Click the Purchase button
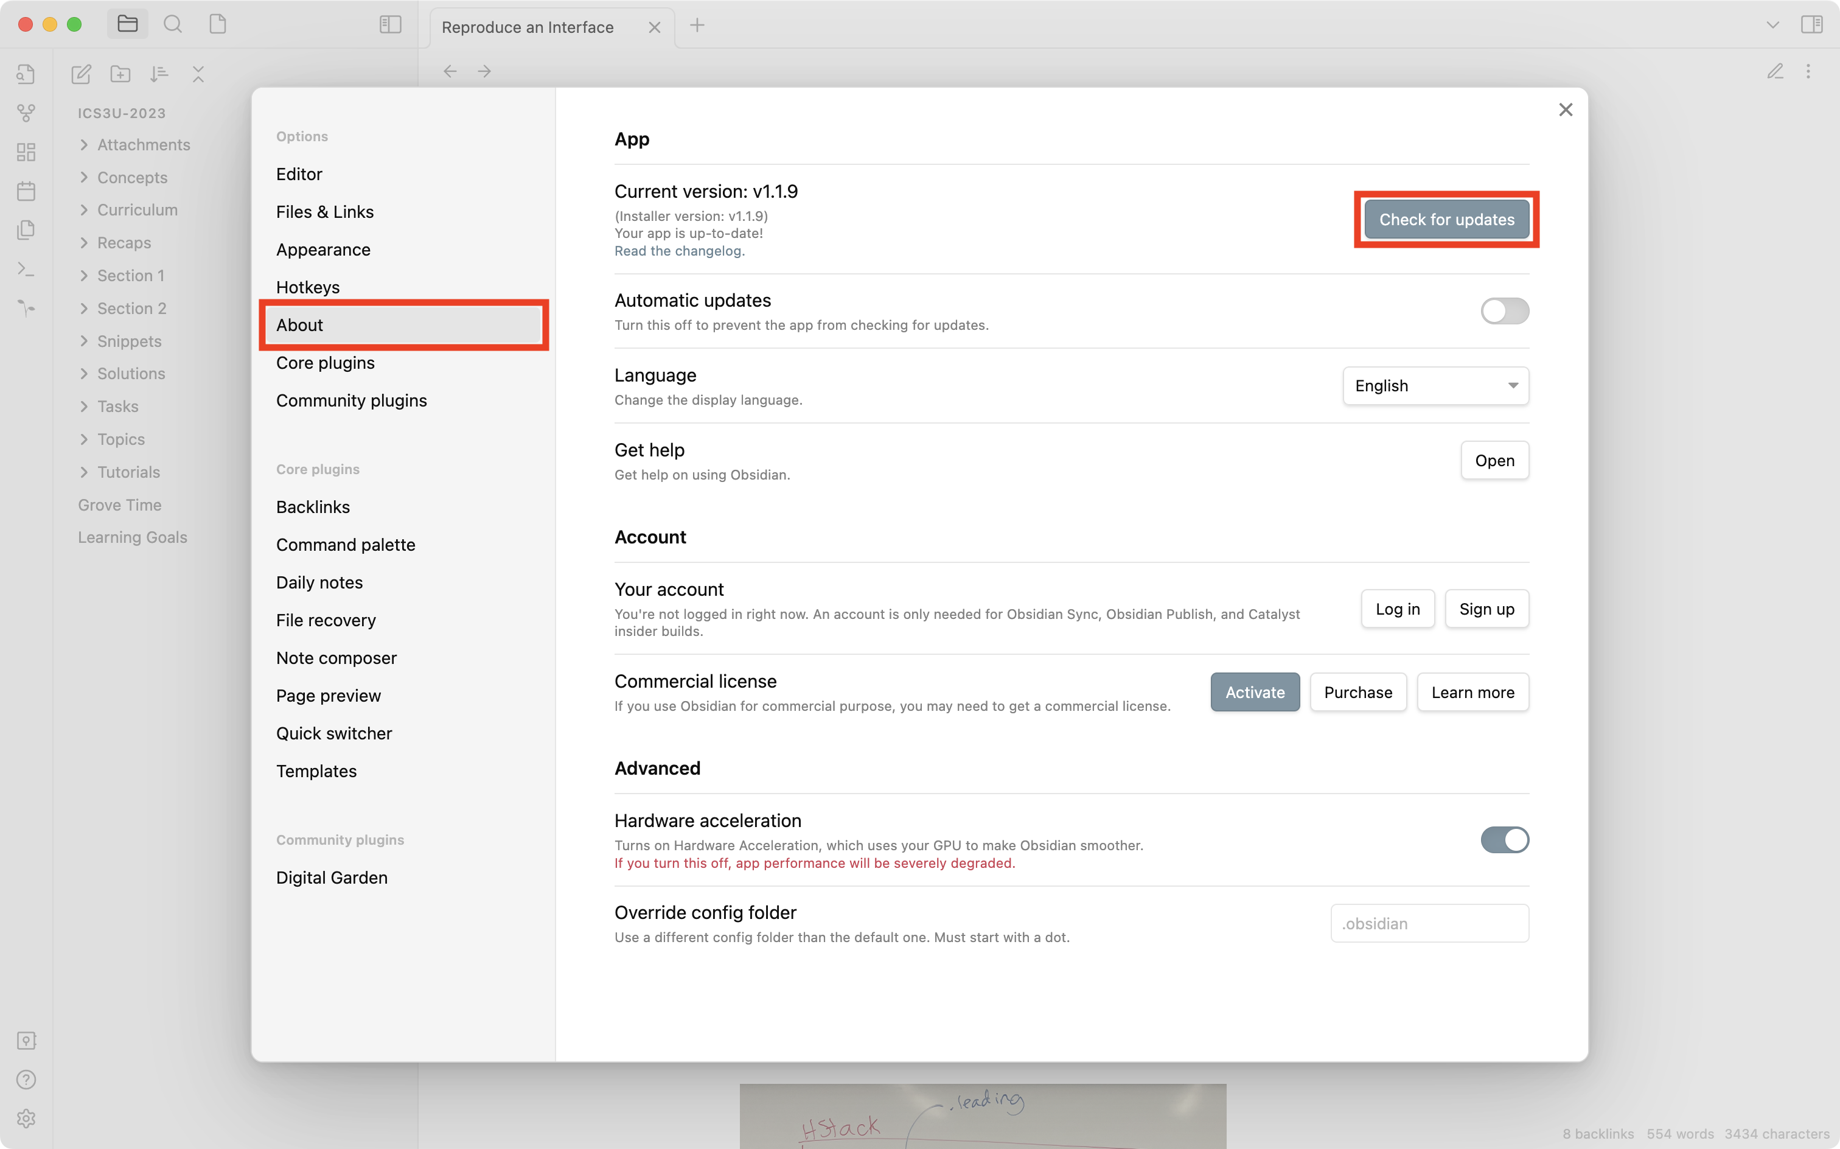 [x=1357, y=693]
